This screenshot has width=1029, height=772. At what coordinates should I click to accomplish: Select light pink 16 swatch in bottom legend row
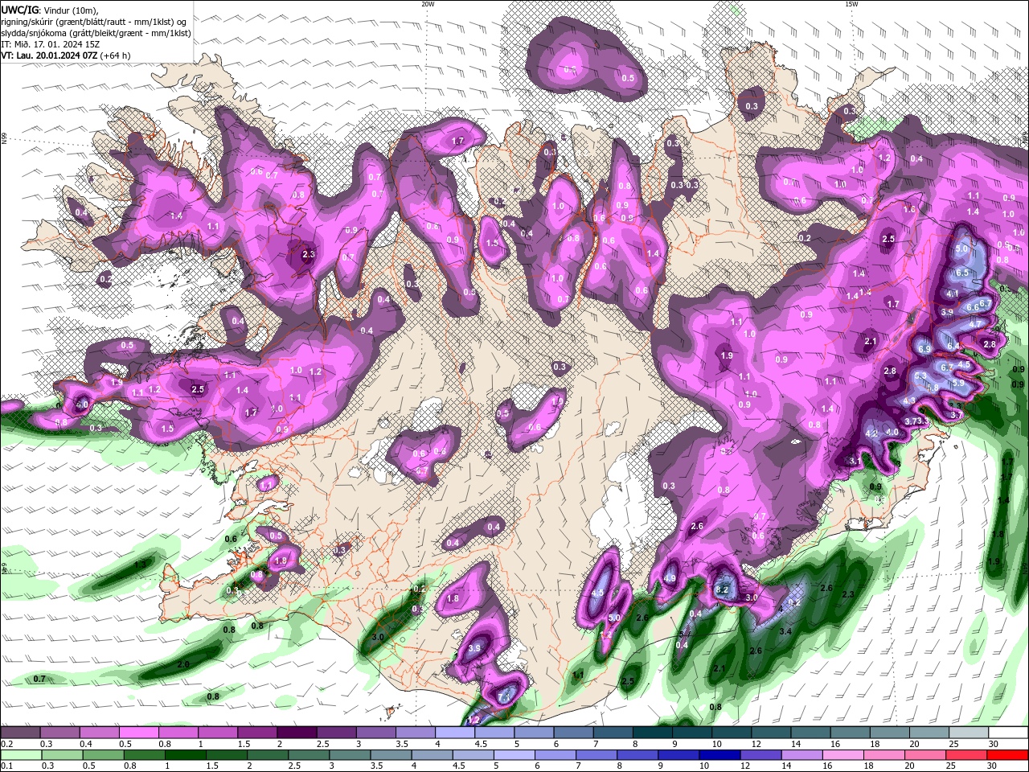(x=844, y=755)
